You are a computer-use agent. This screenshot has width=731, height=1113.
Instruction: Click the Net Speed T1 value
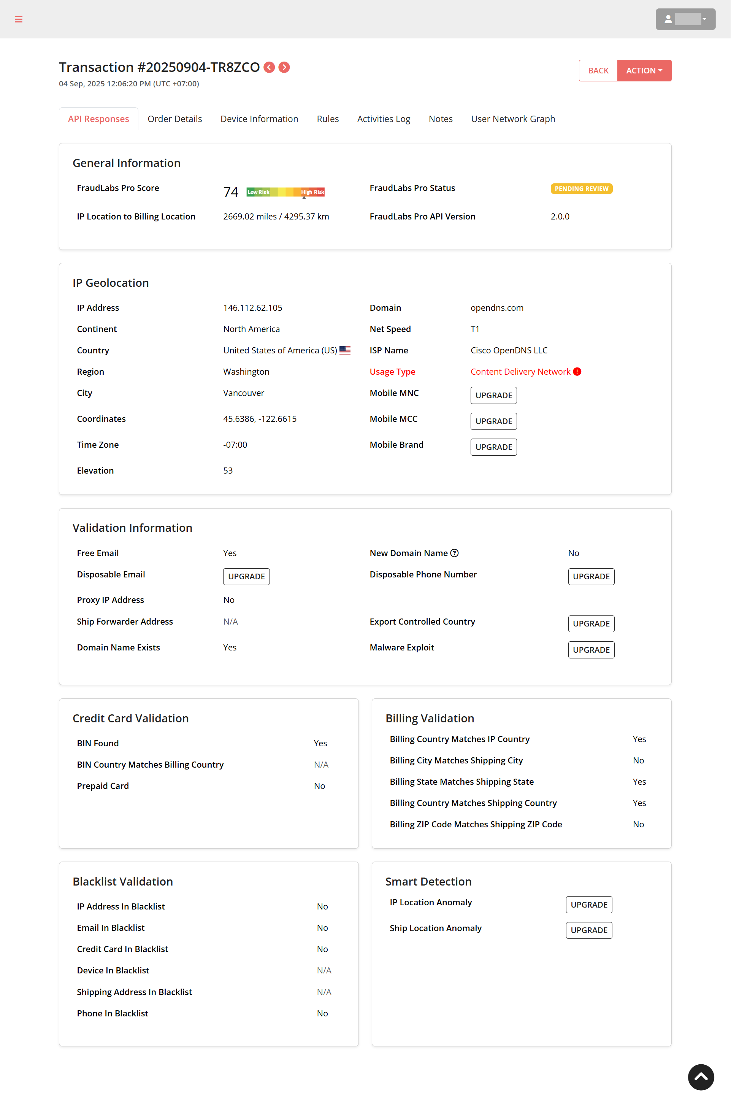(475, 329)
